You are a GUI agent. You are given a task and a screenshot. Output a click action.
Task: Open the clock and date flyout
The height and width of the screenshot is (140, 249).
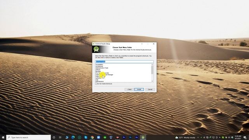click(x=238, y=137)
